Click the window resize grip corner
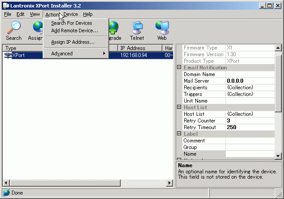The width and height of the screenshot is (284, 199). click(x=279, y=194)
